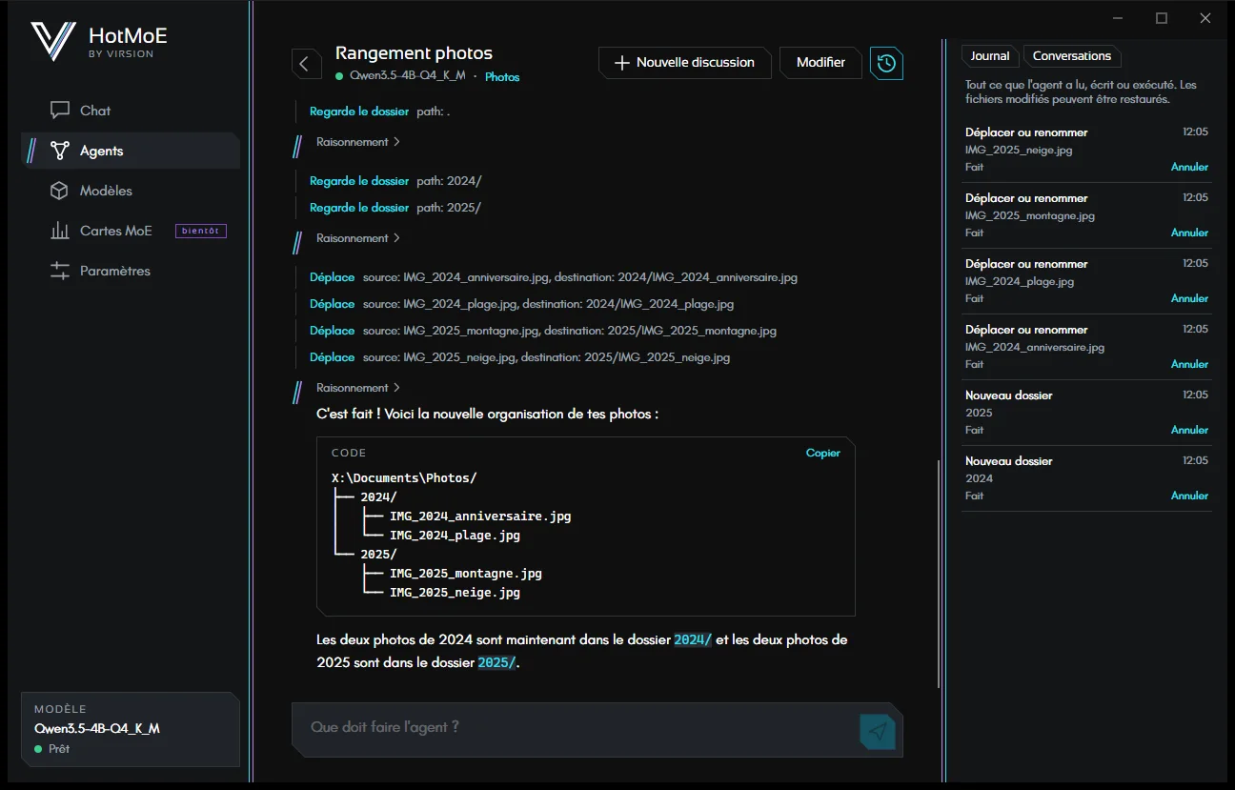Click the highlighted '2025/' in the summary sentence
This screenshot has width=1235, height=790.
tap(496, 663)
